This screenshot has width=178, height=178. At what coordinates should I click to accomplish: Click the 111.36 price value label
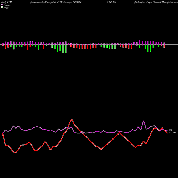[172, 133]
